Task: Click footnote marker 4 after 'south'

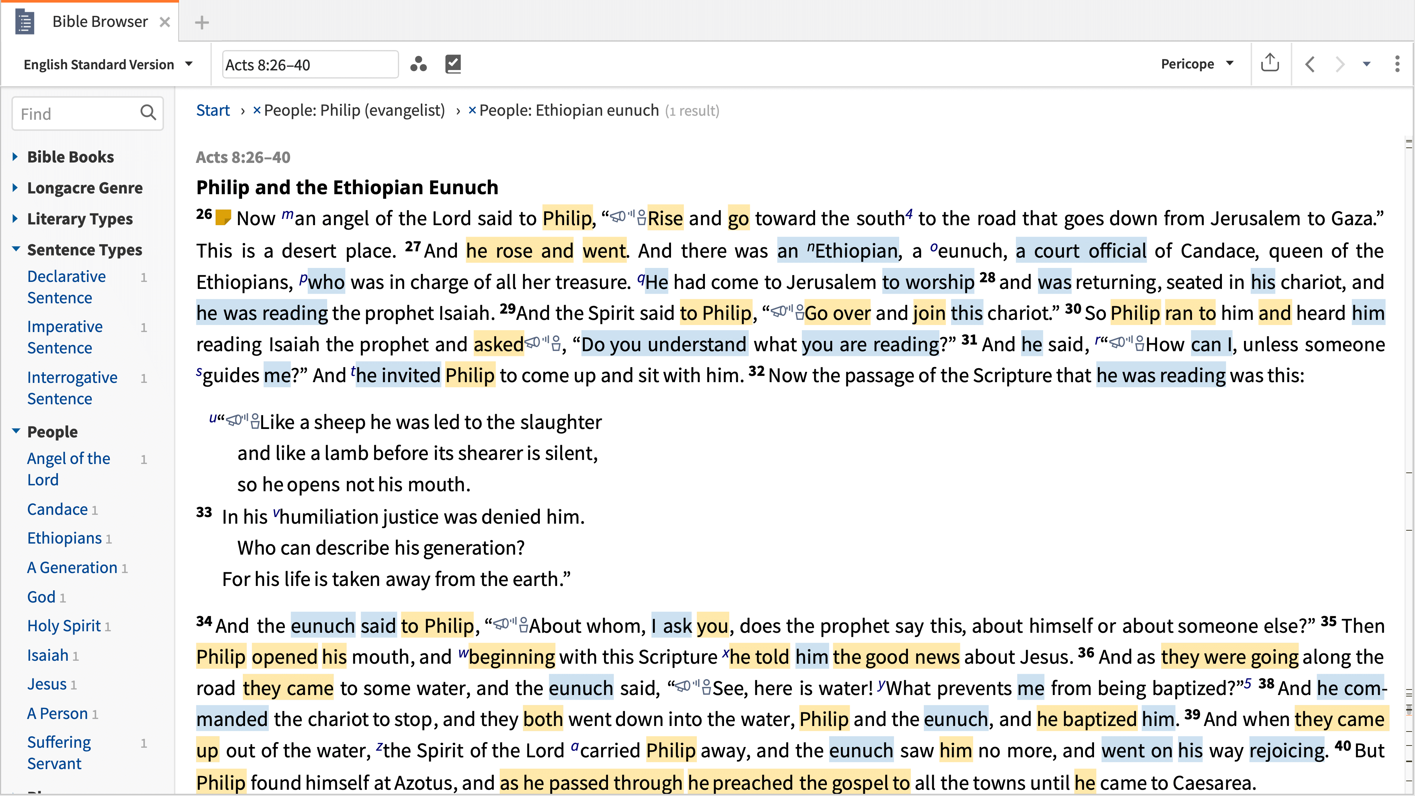Action: (x=909, y=213)
